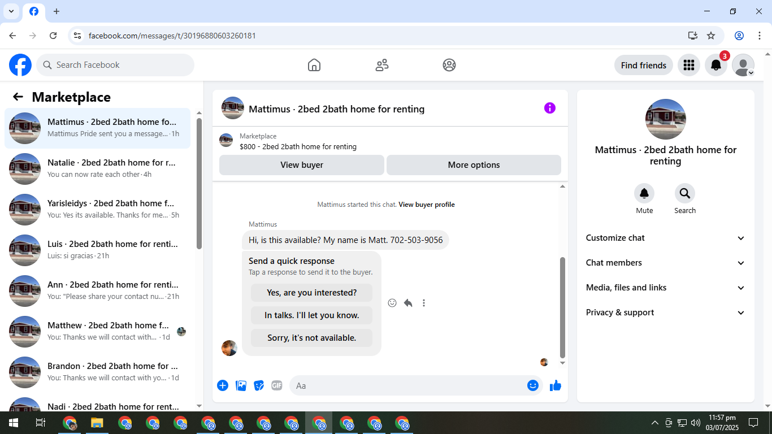Screen dimensions: 772x434
Task: Mute this chat with the bell icon
Action: pos(644,194)
